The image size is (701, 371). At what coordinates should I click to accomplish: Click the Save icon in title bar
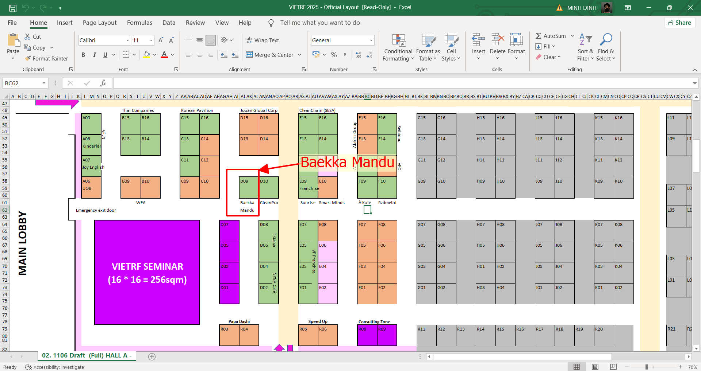pyautogui.click(x=13, y=8)
